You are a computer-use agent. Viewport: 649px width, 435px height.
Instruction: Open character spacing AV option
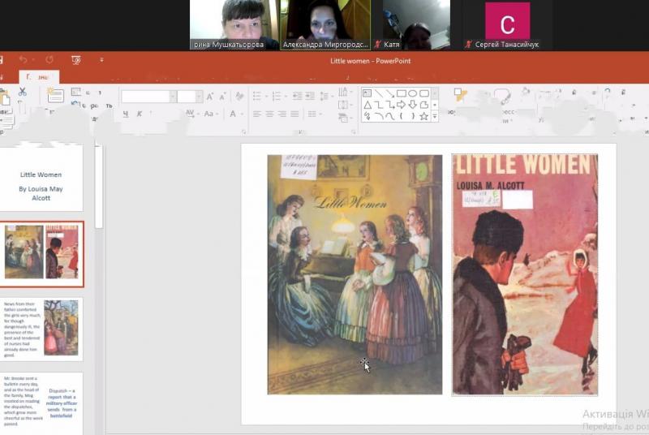pos(191,114)
